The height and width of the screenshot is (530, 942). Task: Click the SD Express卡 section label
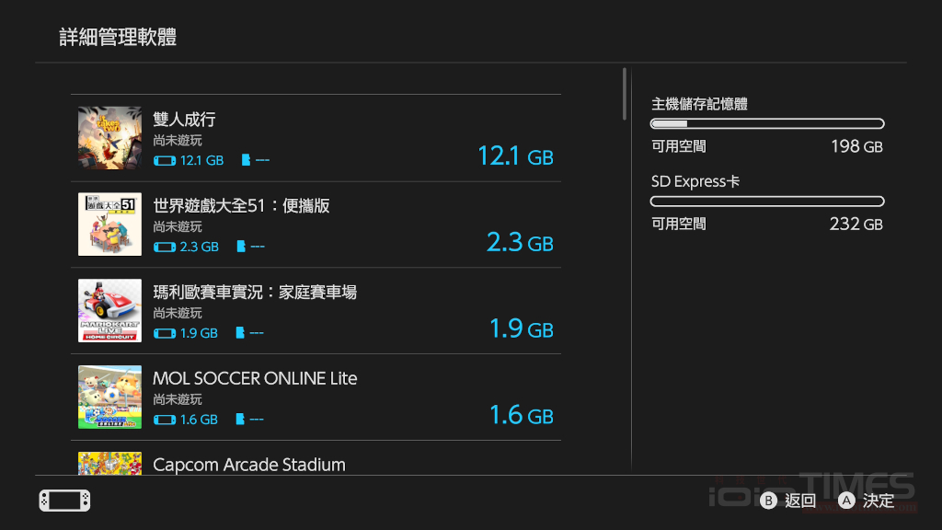pos(695,181)
